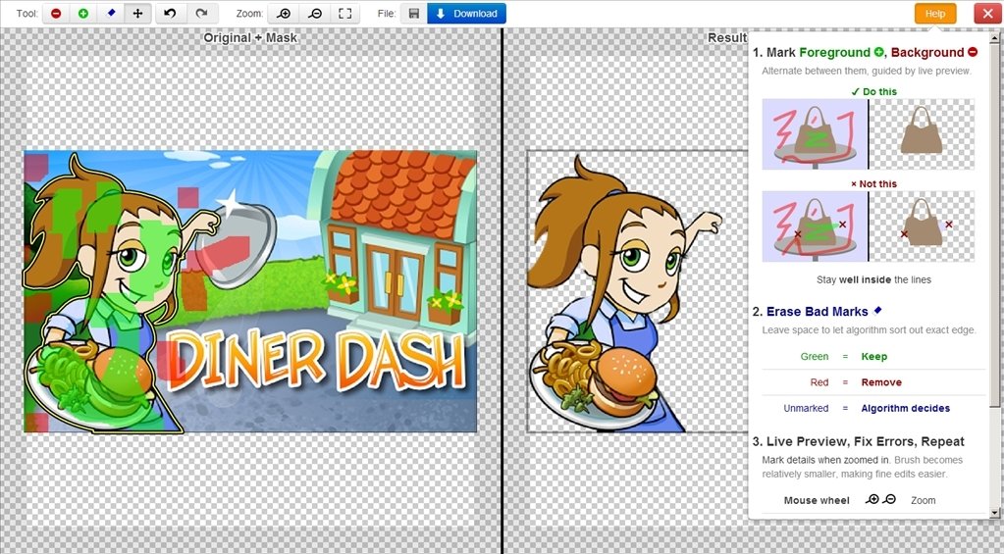Click the Result preview image
1004x554 pixels.
click(637, 292)
